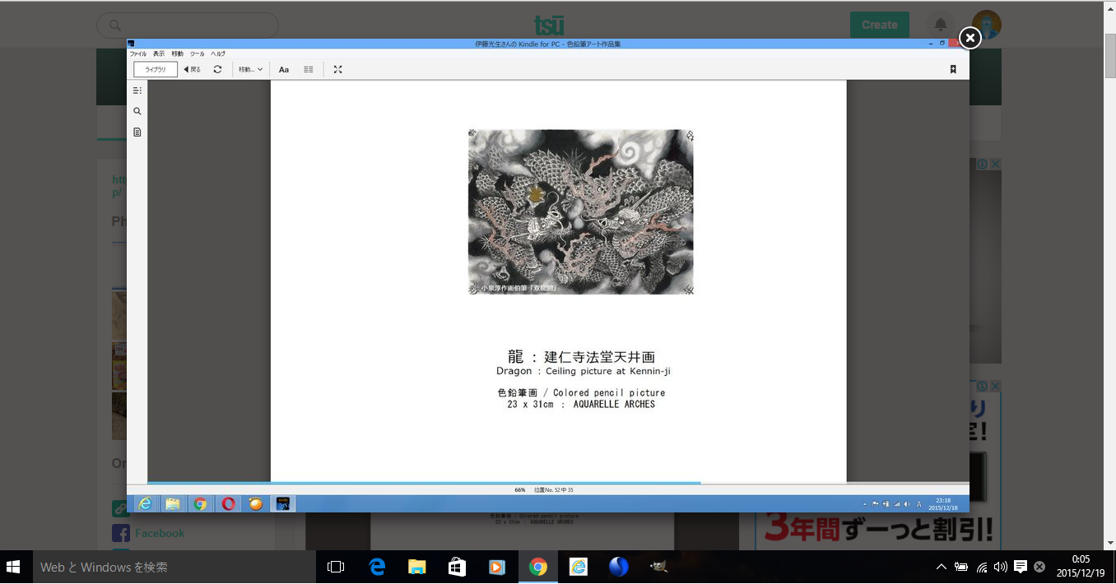The image size is (1116, 584).
Task: Click the Create button on tsu
Action: click(x=879, y=25)
